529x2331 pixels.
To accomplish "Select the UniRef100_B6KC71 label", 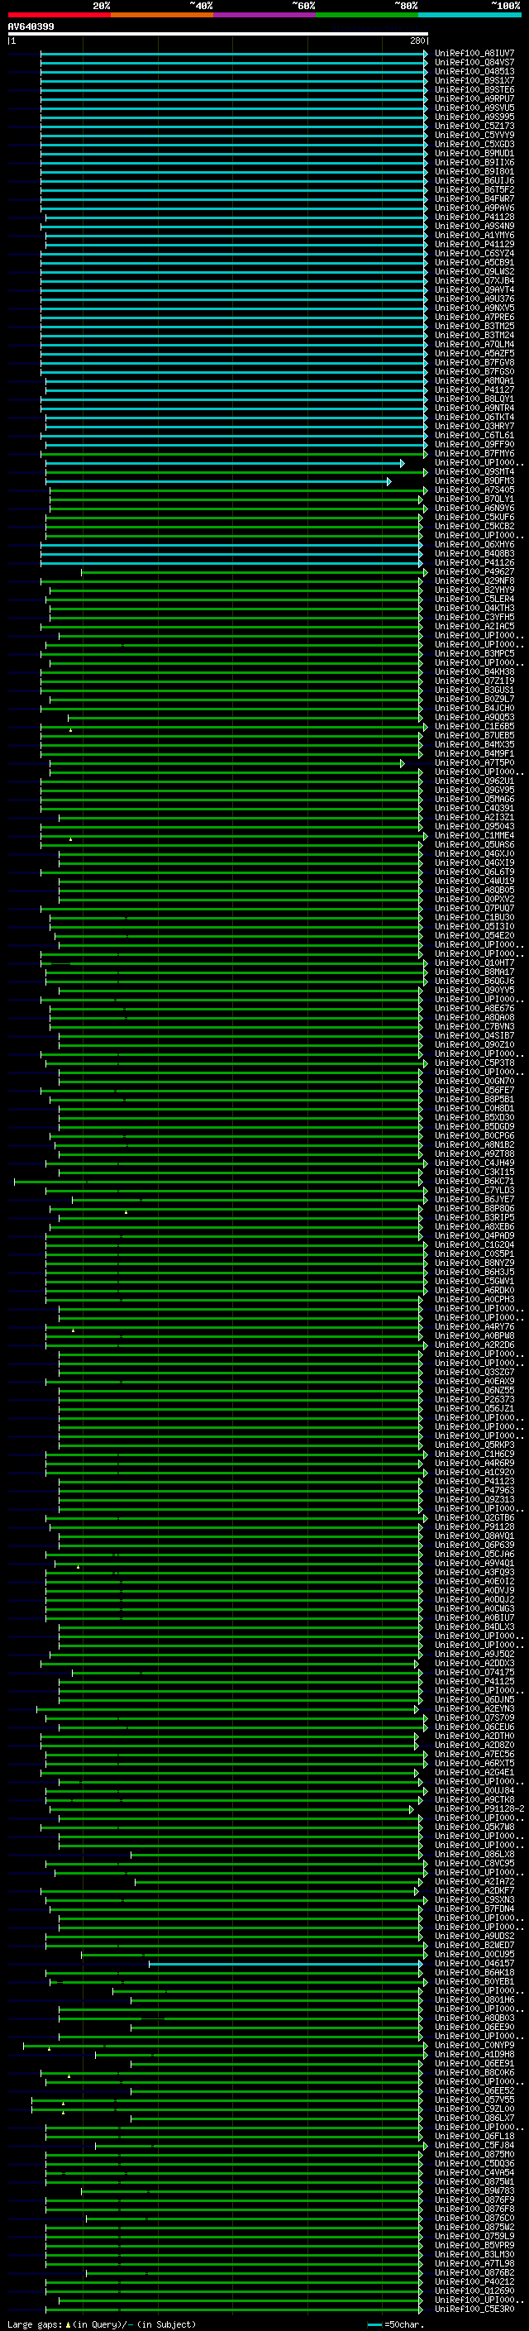I will (x=474, y=1181).
